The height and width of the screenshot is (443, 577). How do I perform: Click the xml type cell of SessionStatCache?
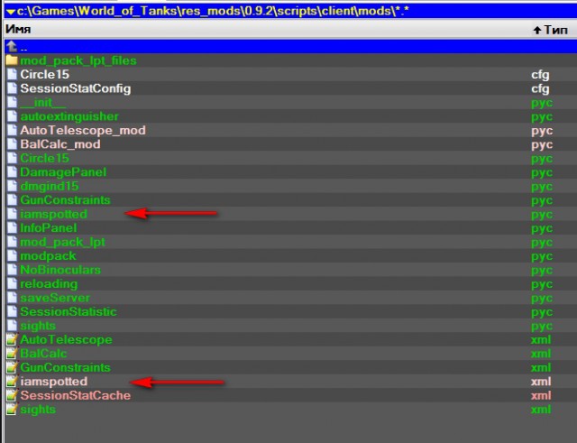tap(541, 395)
